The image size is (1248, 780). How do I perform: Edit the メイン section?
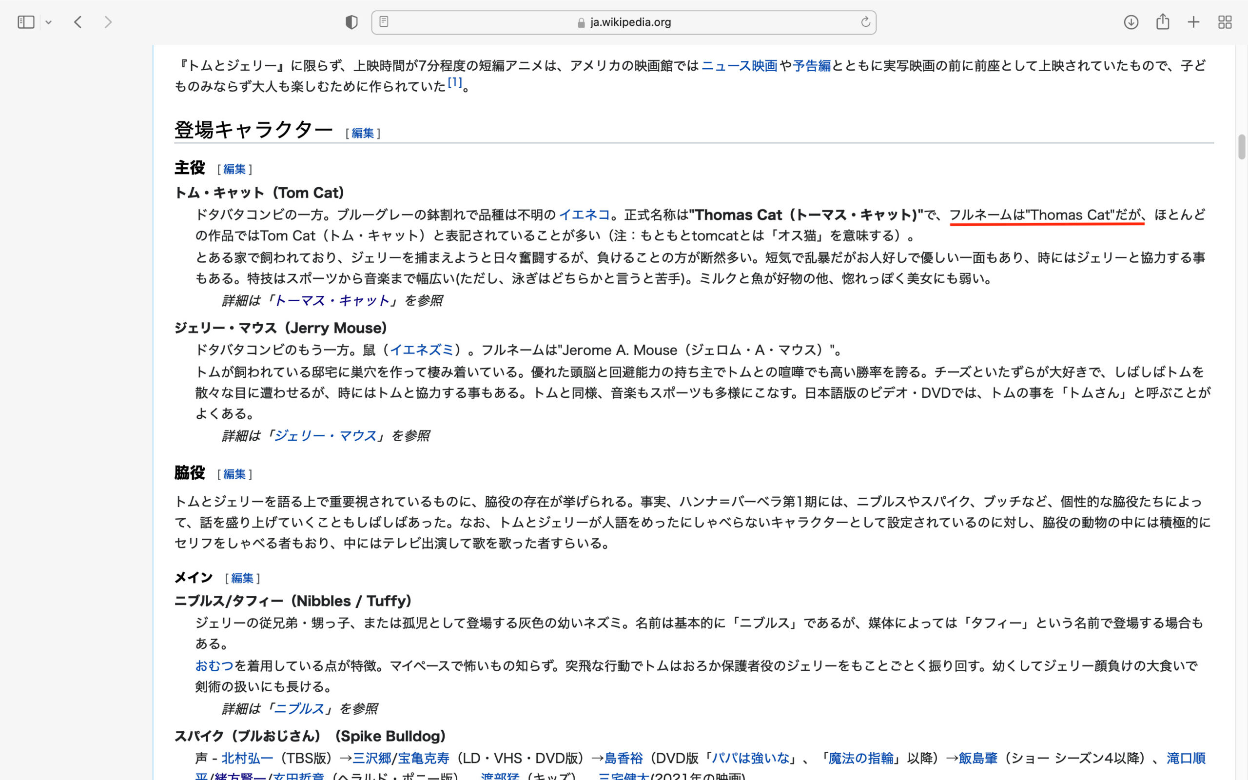coord(242,578)
